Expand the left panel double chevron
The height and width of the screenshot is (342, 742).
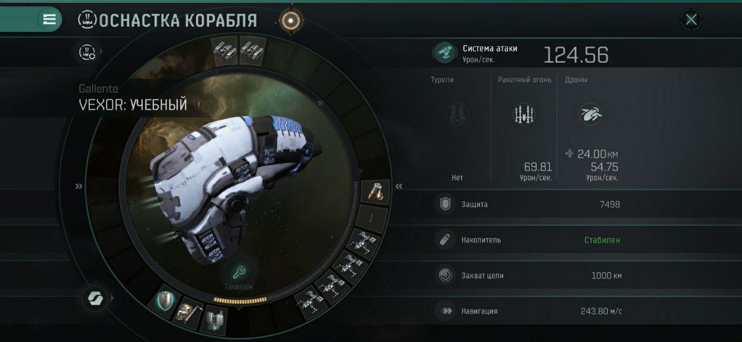79,186
